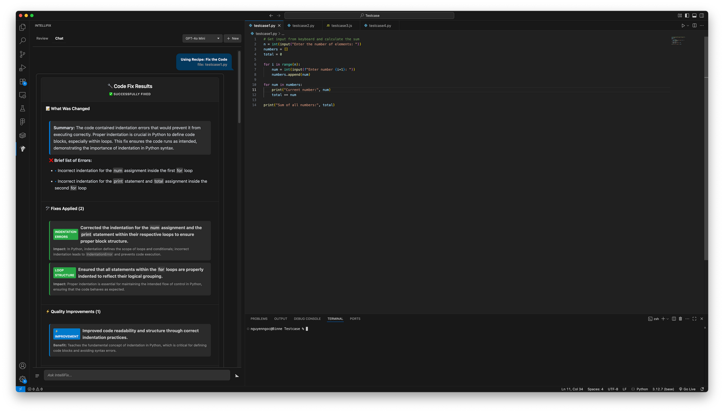Open the Testing flask icon
Viewport: 724px width, 413px height.
23,108
